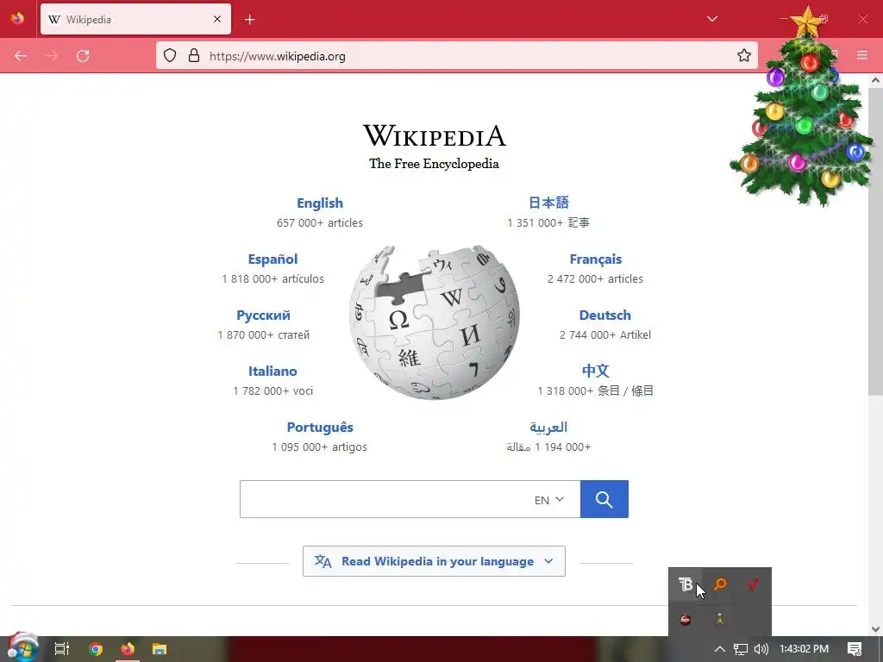
Task: Open the Italiano Wikipedia link
Action: pos(272,372)
